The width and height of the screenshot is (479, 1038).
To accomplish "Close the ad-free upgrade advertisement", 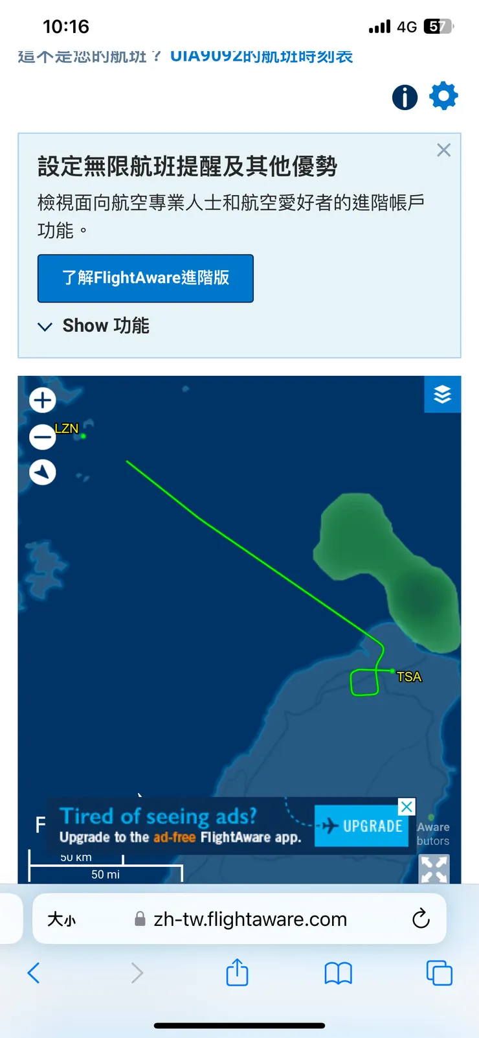I will pyautogui.click(x=407, y=807).
